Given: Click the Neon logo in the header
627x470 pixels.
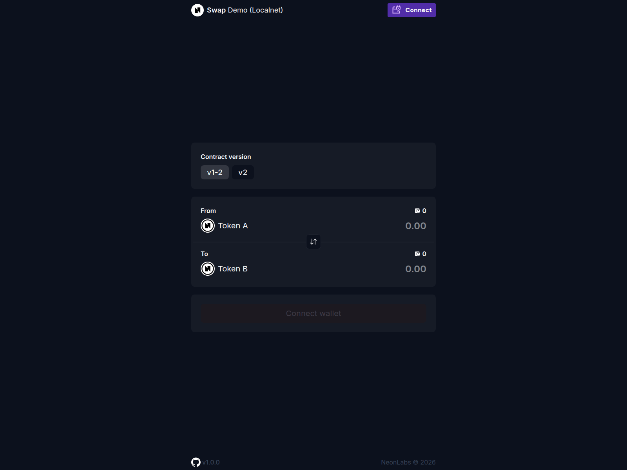Looking at the screenshot, I should click(198, 10).
